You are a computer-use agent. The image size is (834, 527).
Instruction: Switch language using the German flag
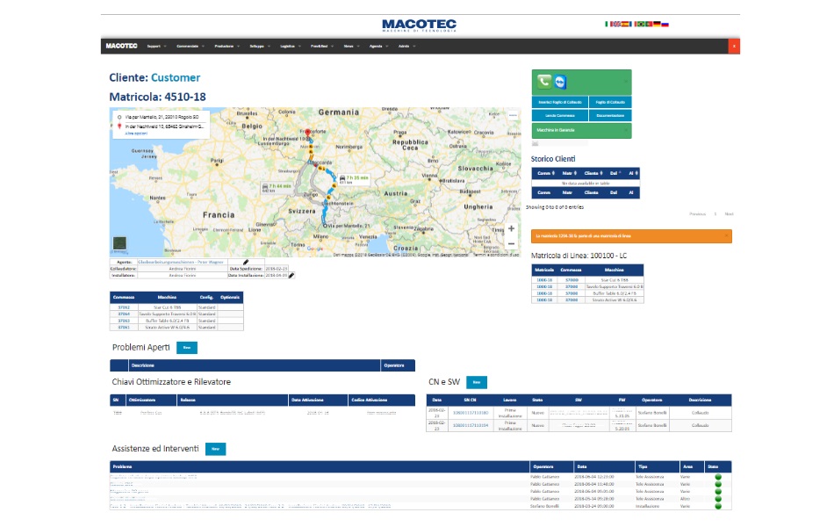pyautogui.click(x=657, y=24)
